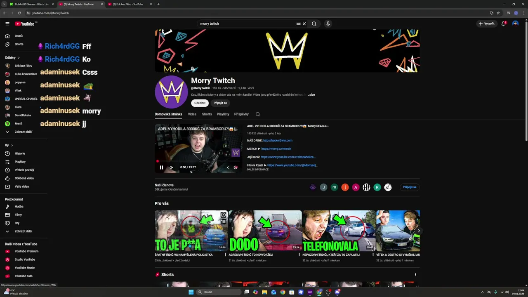The width and height of the screenshot is (528, 297).
Task: Switch to Playlisty channel tab
Action: click(223, 114)
